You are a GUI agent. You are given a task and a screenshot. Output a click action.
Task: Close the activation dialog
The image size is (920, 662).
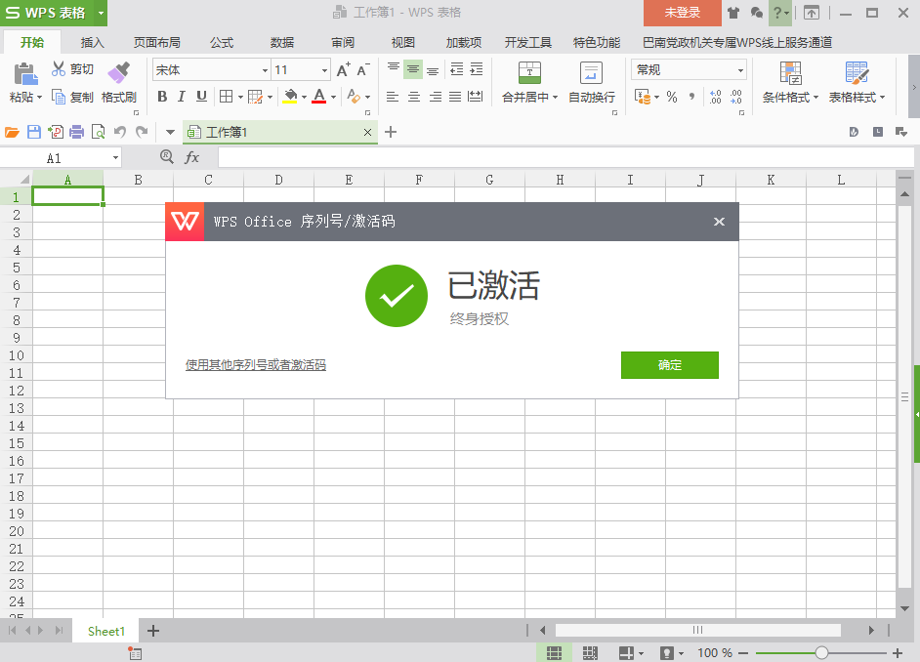(x=719, y=222)
